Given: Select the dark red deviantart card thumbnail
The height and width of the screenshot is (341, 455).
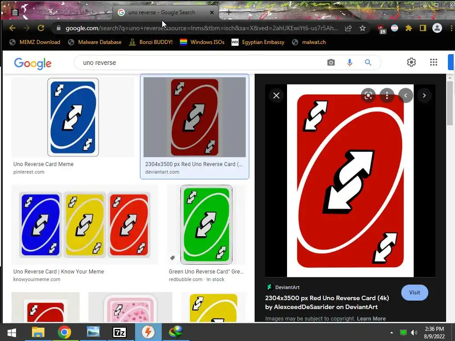Looking at the screenshot, I should 195,117.
